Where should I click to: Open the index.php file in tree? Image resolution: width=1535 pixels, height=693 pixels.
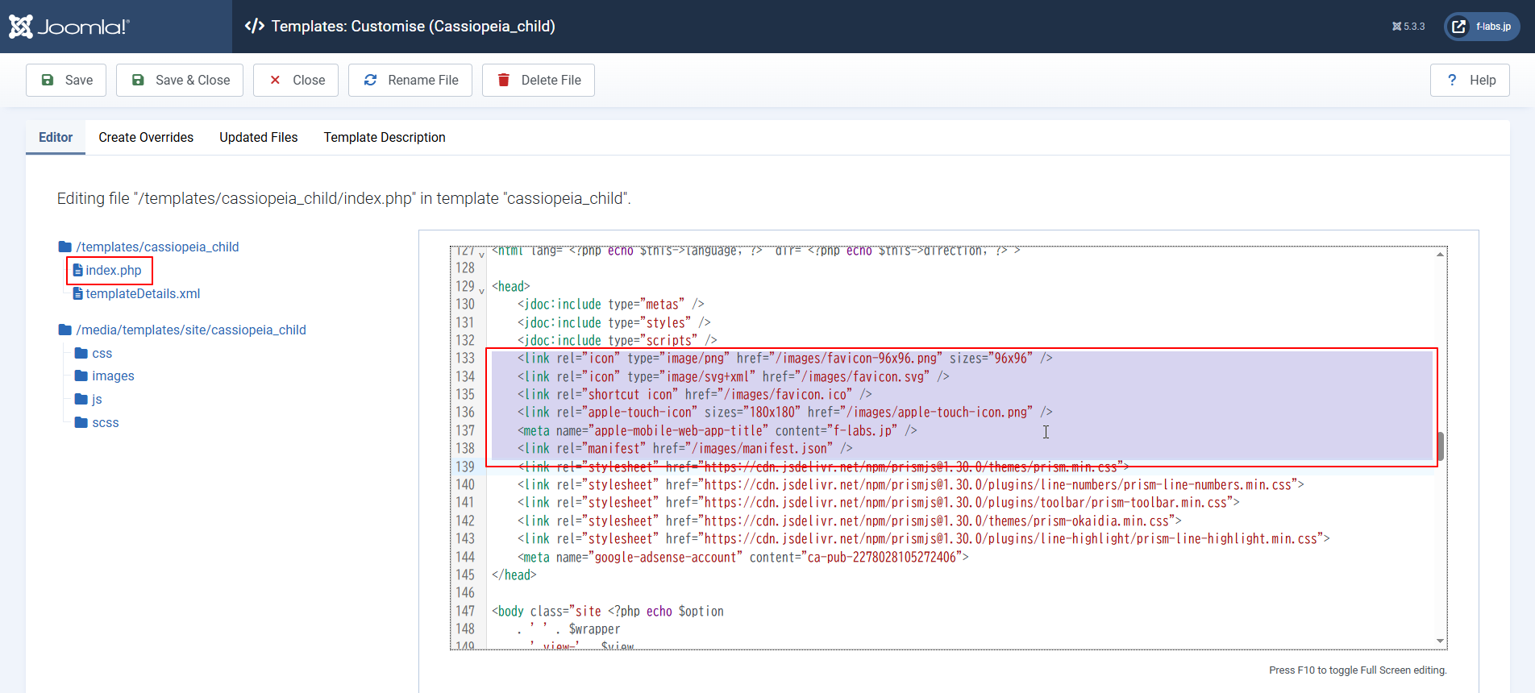coord(113,271)
